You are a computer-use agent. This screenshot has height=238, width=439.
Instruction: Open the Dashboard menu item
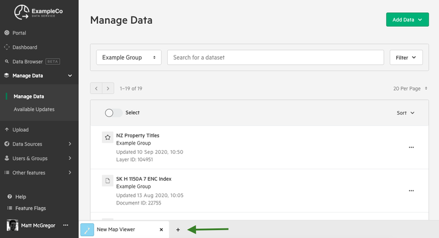(x=24, y=47)
